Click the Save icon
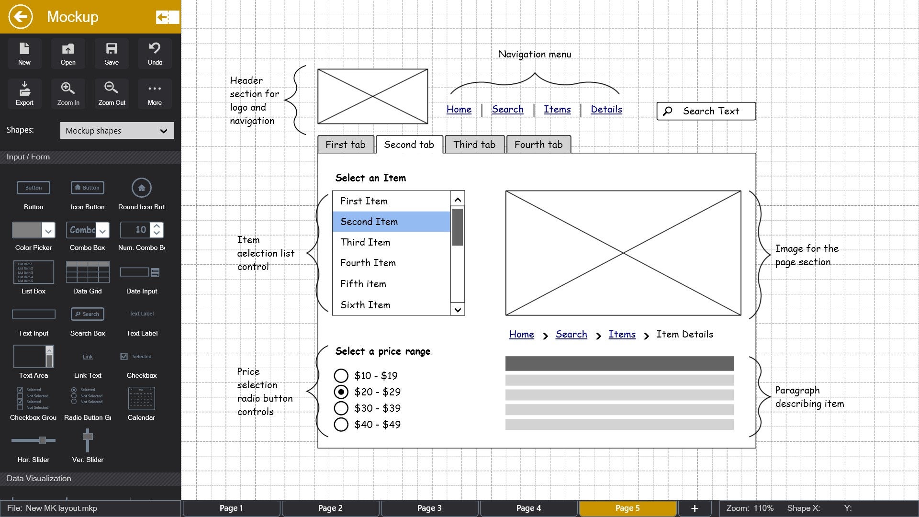 click(111, 54)
